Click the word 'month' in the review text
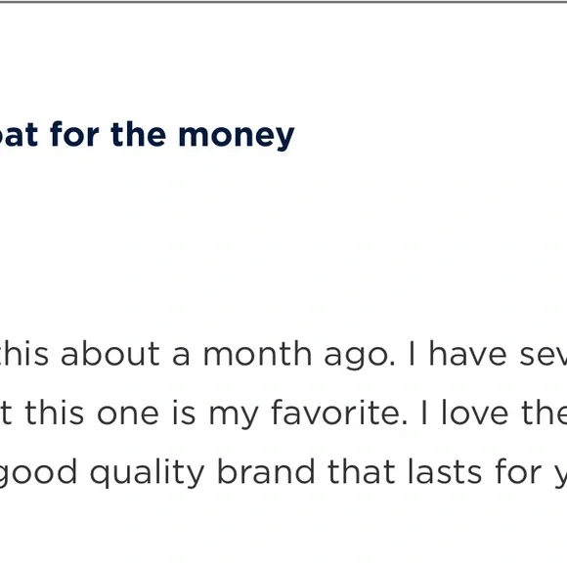This screenshot has width=567, height=567. pos(257,354)
